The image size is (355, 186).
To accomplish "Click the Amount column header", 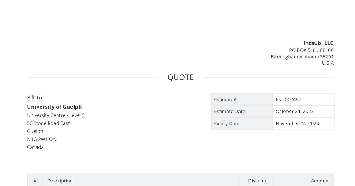I will [x=320, y=181].
